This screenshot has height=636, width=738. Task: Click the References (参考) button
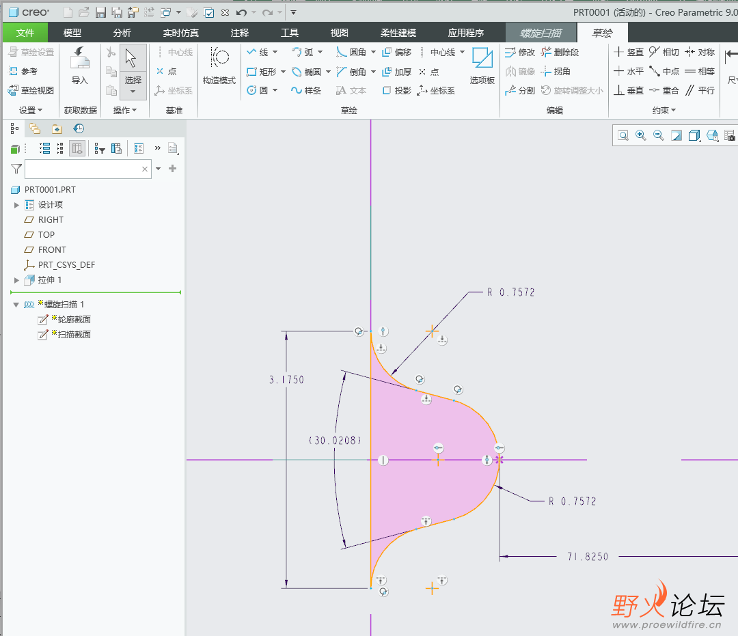[x=23, y=72]
